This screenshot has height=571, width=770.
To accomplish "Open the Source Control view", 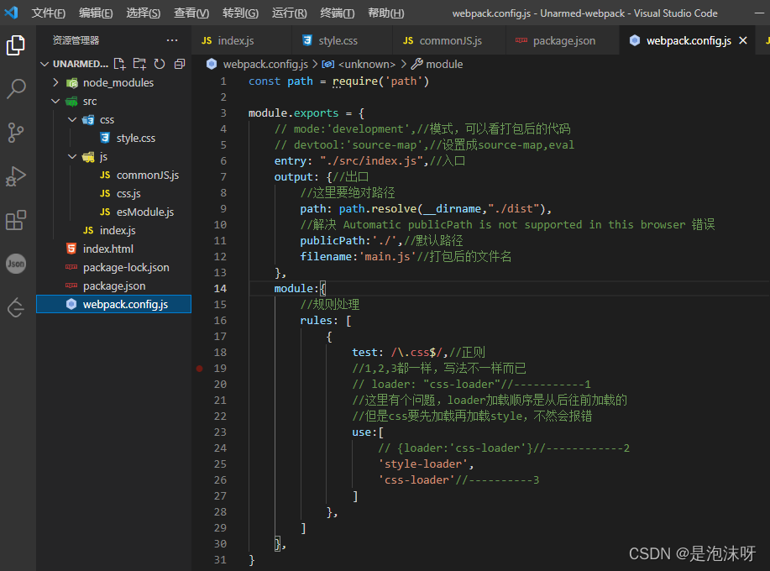I will tap(17, 132).
